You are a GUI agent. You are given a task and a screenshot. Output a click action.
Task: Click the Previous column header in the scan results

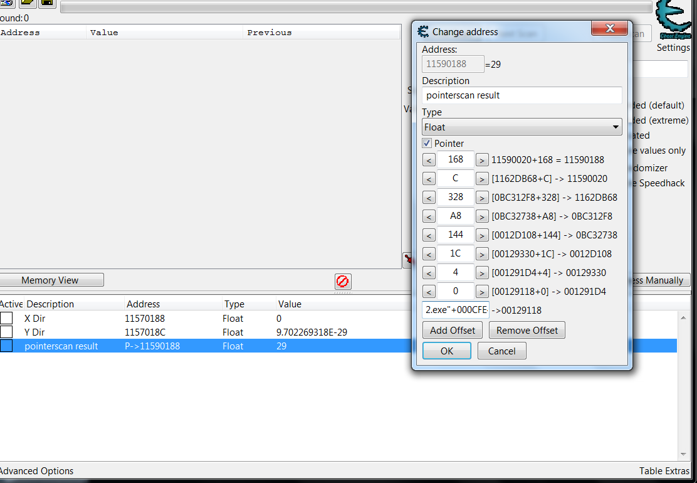(270, 33)
